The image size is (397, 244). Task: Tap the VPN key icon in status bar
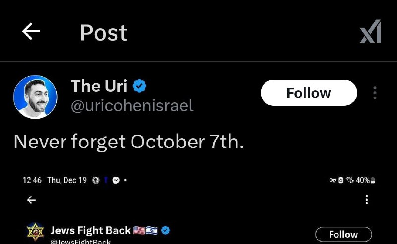332,180
